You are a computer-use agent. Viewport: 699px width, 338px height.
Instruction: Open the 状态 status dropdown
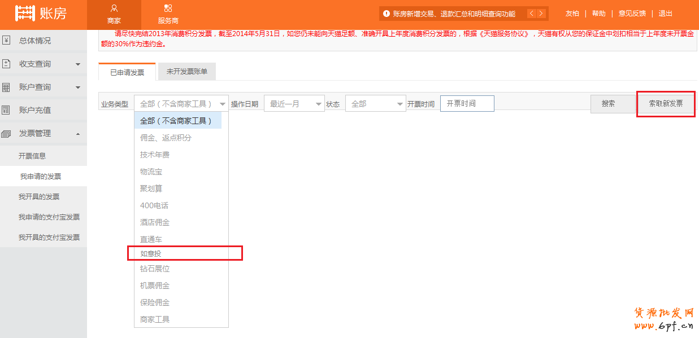[375, 104]
